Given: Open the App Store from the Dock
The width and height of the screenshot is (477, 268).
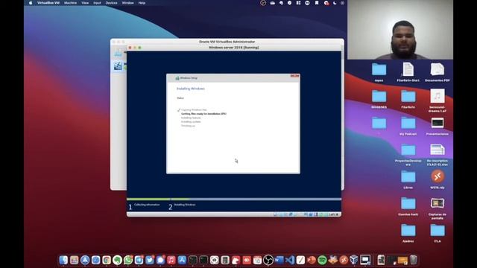Looking at the screenshot, I should pos(182,260).
